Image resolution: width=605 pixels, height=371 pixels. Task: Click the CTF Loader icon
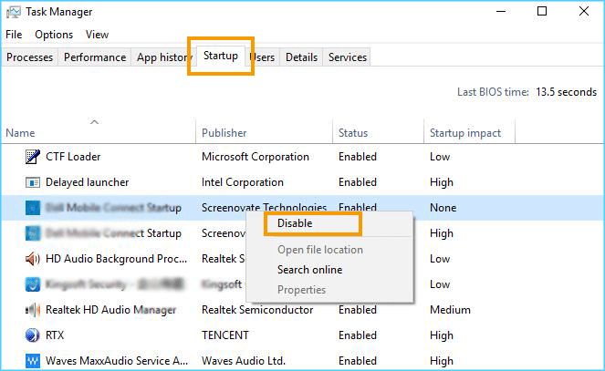point(32,157)
